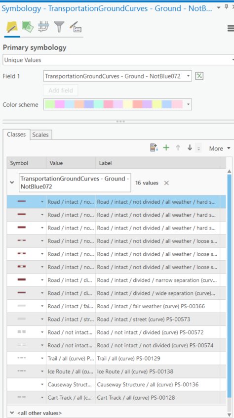Open the Primary symbology tab icon
Screen dimensions: 234x418
[x=12, y=27]
